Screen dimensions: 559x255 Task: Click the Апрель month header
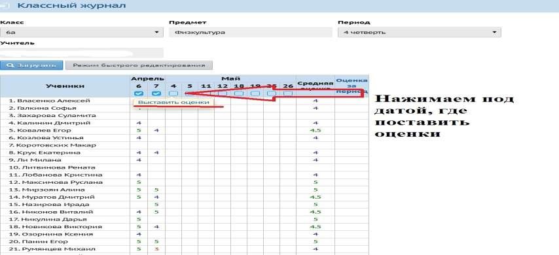(147, 78)
